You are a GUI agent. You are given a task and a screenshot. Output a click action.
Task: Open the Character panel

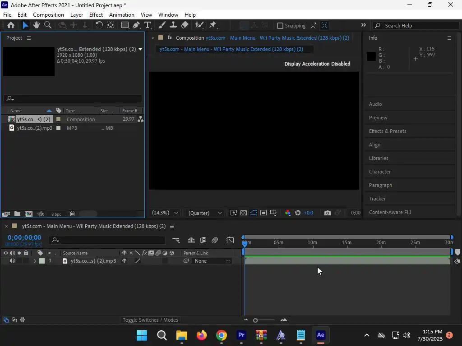point(380,172)
